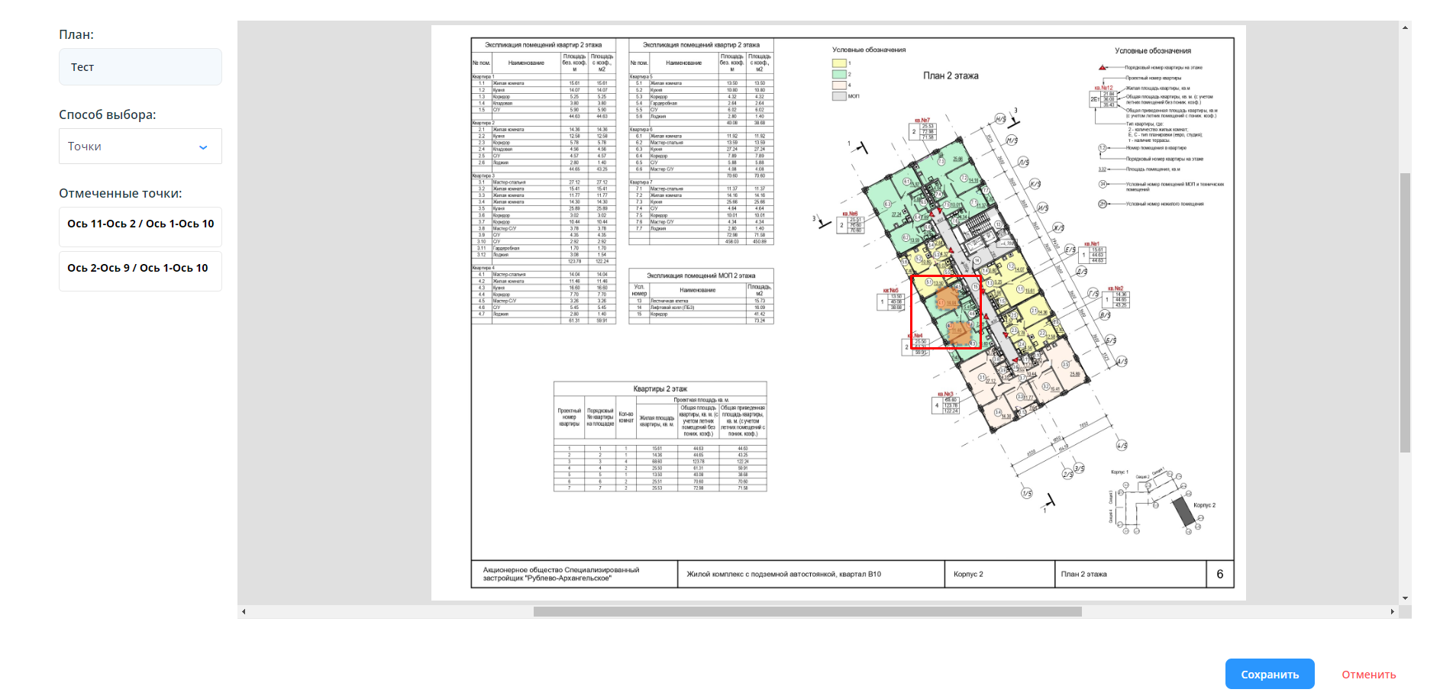Click the green legend swatch labeled 2

[x=839, y=74]
